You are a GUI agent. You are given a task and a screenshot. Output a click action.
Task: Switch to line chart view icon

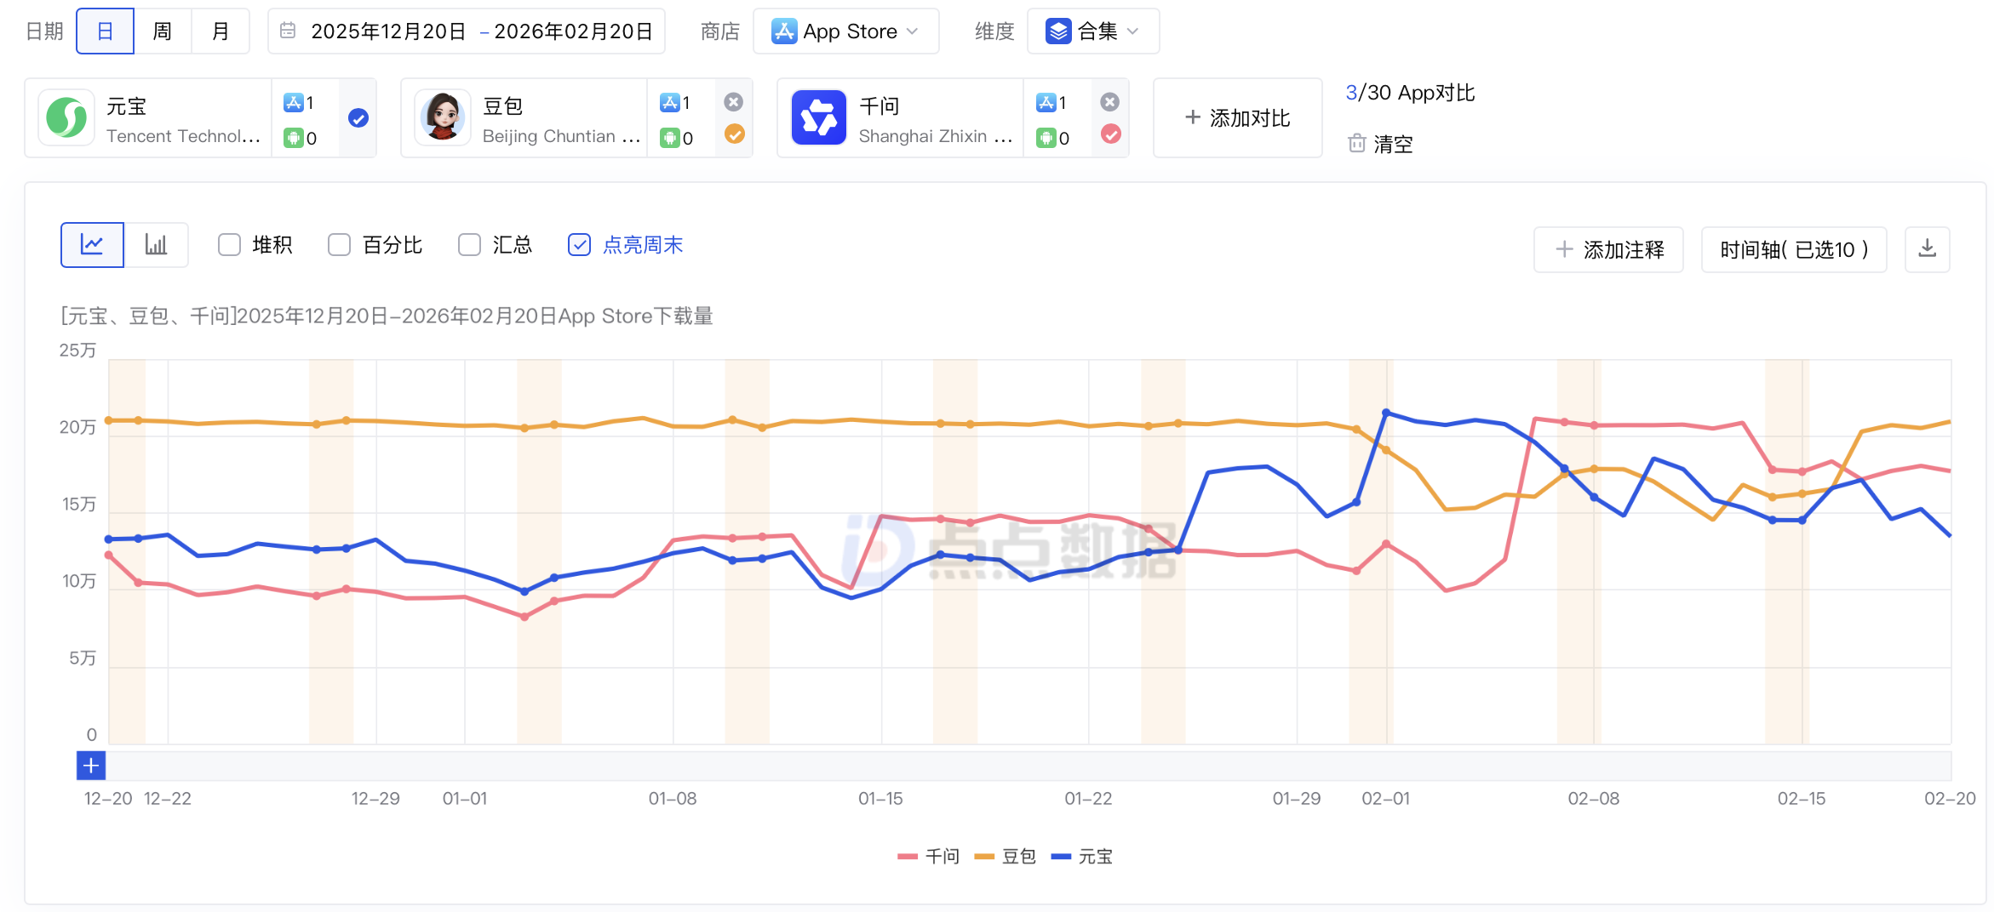[x=92, y=245]
